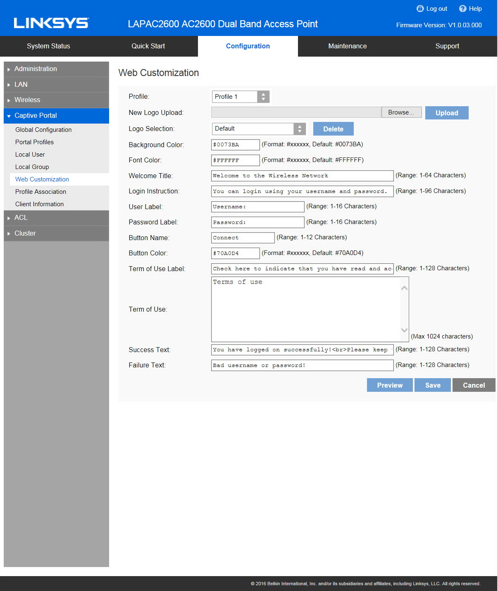The height and width of the screenshot is (591, 498).
Task: Cancel the web customization changes
Action: [474, 385]
